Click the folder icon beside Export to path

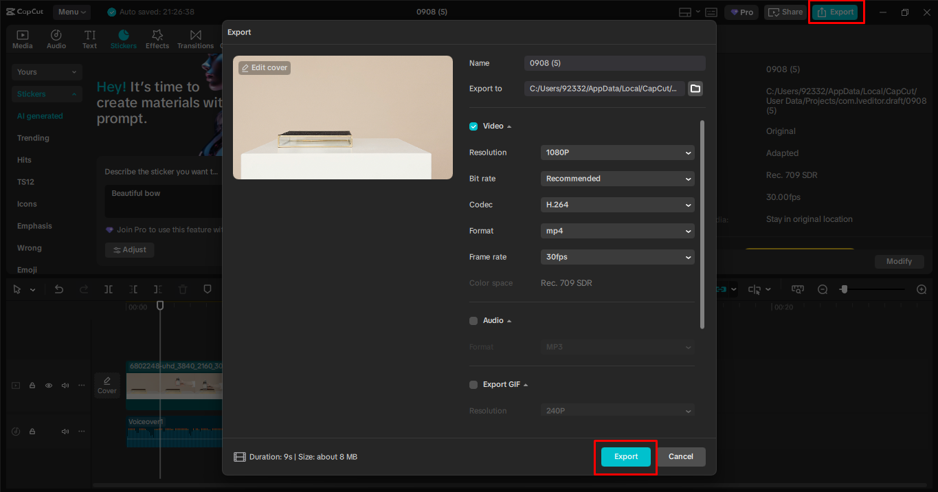click(x=695, y=89)
